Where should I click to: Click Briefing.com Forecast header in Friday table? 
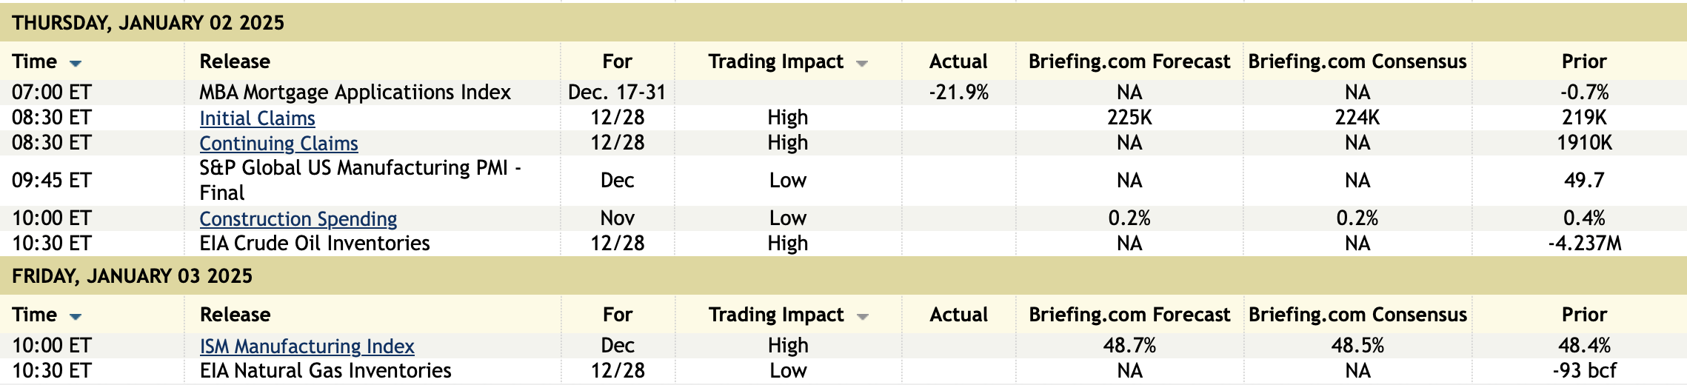coord(1129,315)
